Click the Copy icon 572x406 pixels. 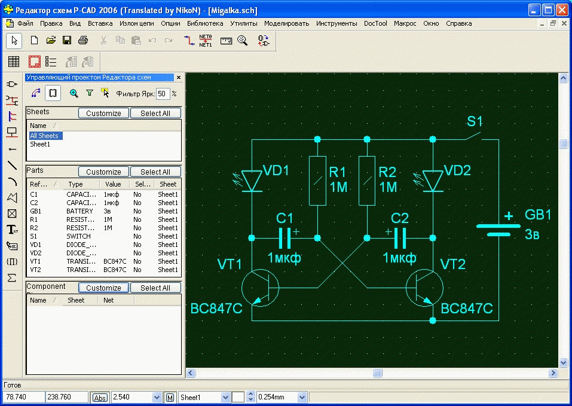tap(120, 40)
